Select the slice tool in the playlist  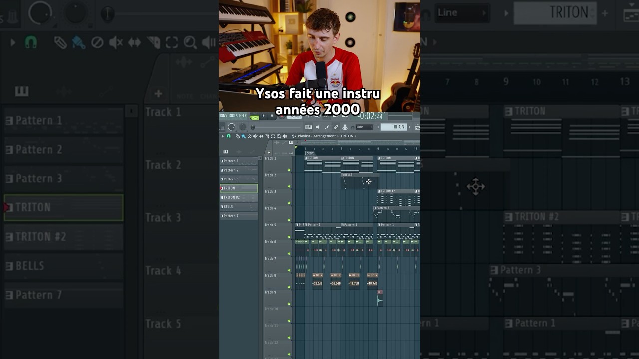(267, 136)
